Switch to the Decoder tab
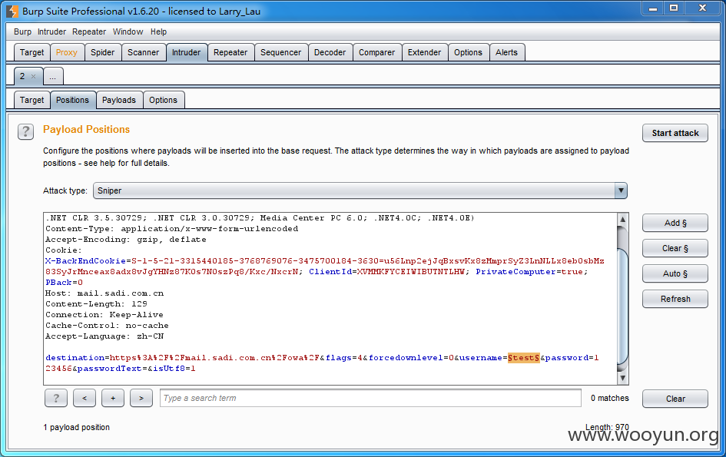Viewport: 726px width, 457px height. coord(330,52)
